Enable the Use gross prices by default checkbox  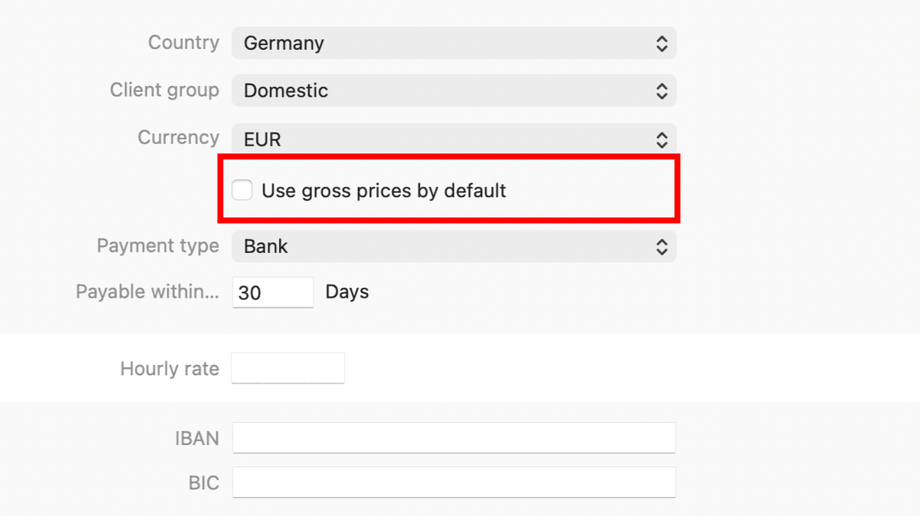pos(242,190)
